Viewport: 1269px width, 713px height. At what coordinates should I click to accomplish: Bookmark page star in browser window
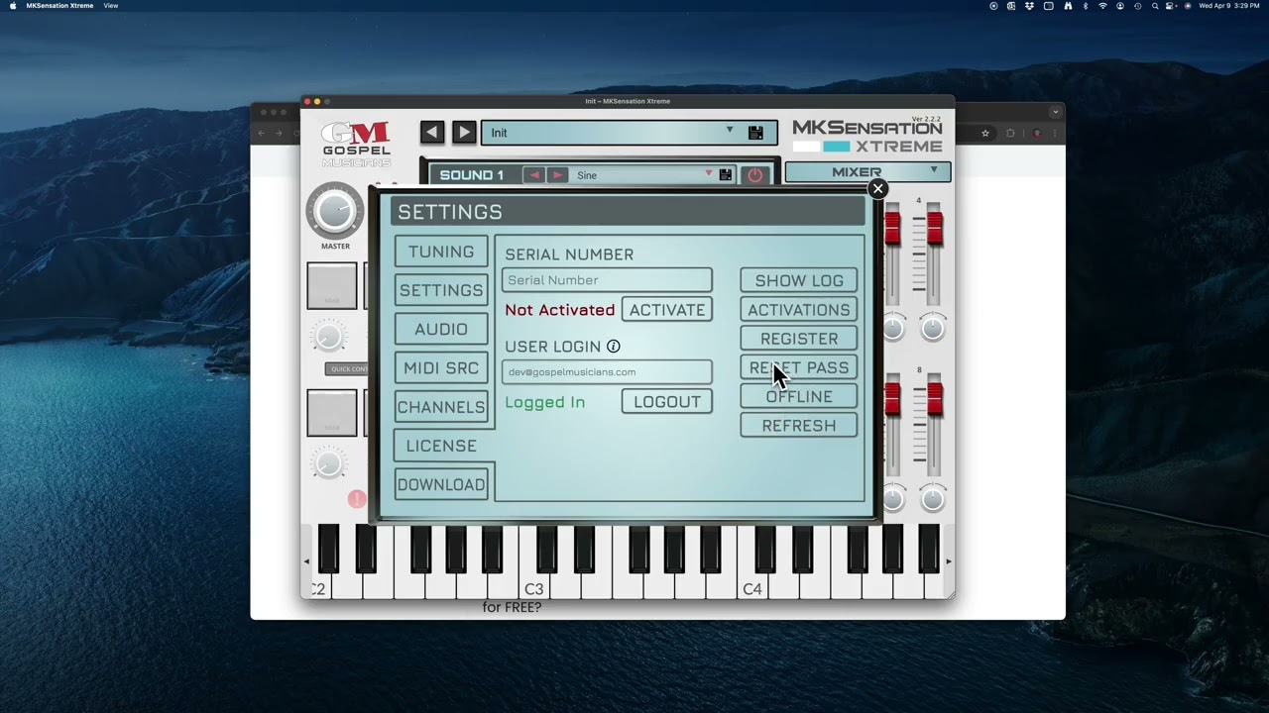985,133
